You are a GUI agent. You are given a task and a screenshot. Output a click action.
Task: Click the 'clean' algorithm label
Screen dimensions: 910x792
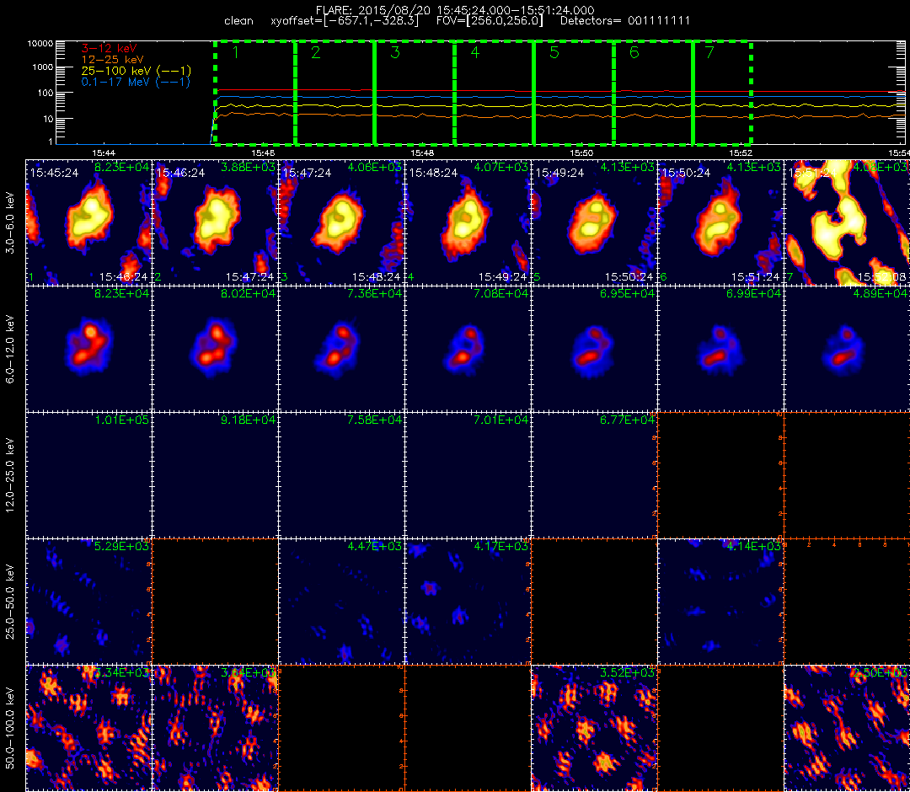click(238, 21)
